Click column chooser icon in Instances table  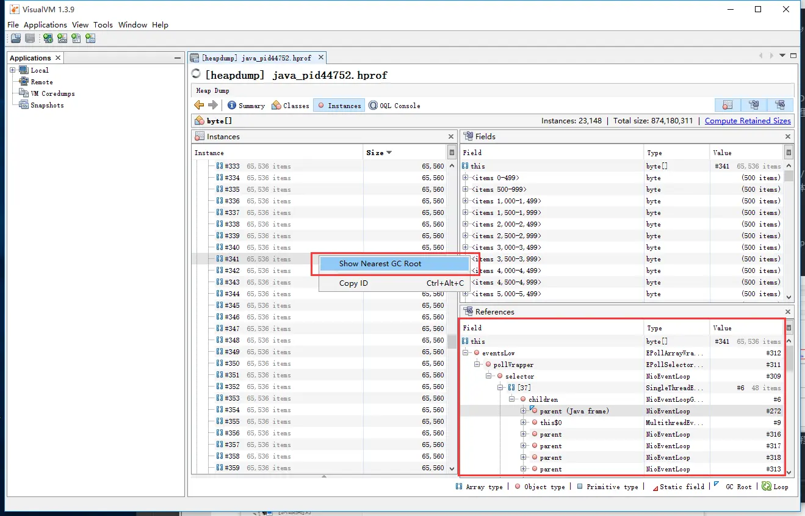452,153
